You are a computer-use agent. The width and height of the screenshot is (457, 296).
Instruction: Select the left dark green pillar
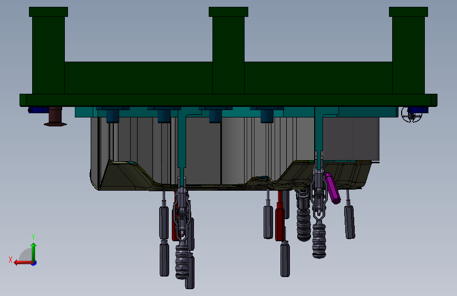tap(48, 51)
